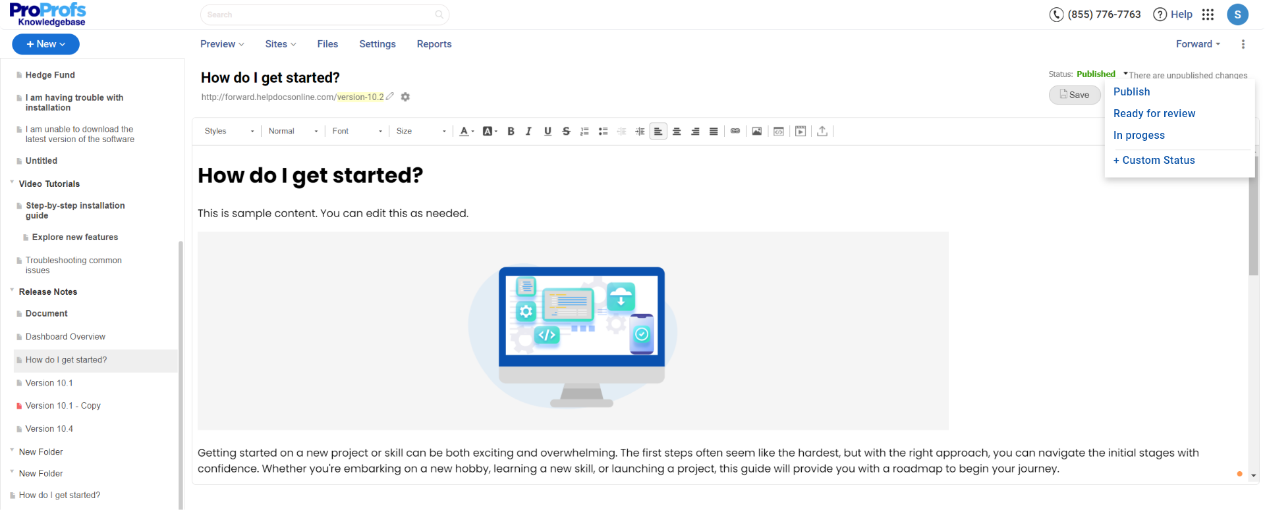Align text to the right
This screenshot has height=510, width=1265.
(695, 131)
